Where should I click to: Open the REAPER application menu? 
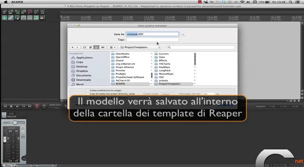pyautogui.click(x=17, y=2)
